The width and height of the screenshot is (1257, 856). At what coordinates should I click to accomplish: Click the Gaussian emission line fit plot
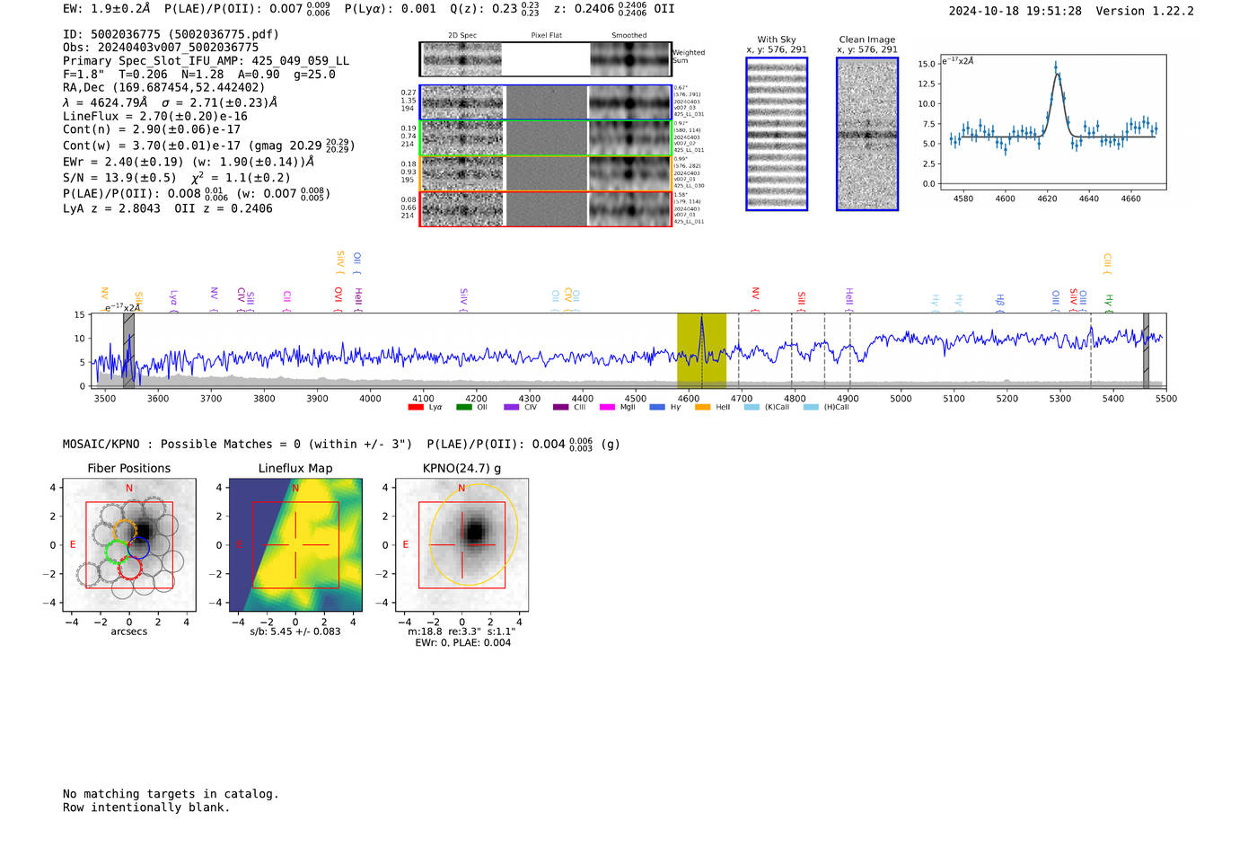pos(1052,123)
